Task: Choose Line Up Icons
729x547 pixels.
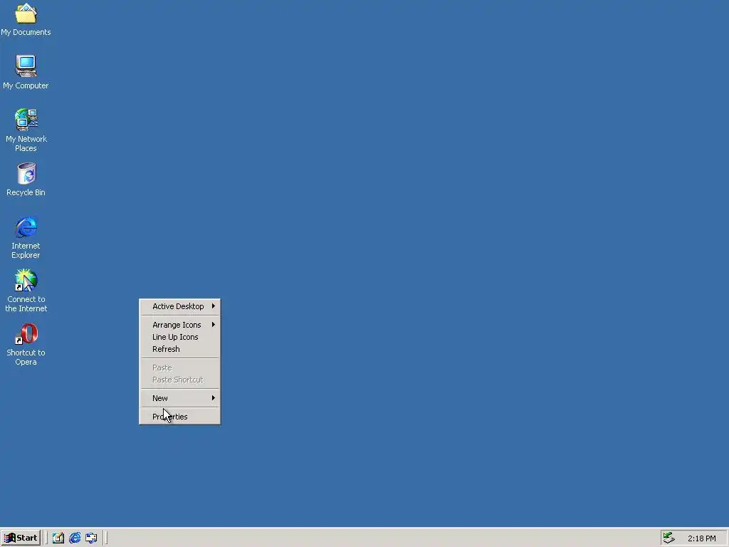Action: click(x=180, y=337)
